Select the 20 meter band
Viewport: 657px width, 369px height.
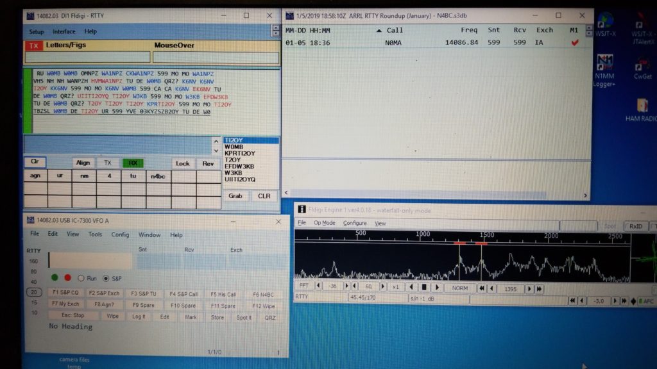point(34,292)
